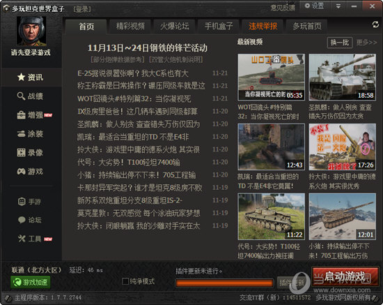Click the 游戏加速 game accelerator button
Viewport: 383px width, 305px height.
[x=30, y=282]
